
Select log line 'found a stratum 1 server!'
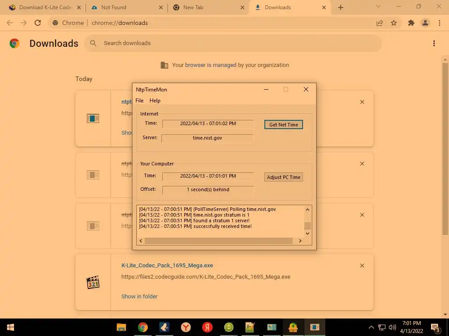(x=194, y=220)
